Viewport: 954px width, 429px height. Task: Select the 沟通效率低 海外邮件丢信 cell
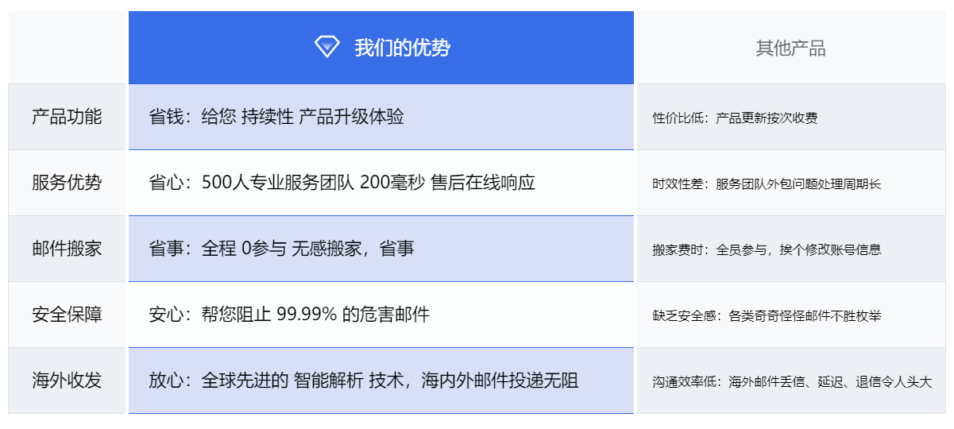point(791,382)
